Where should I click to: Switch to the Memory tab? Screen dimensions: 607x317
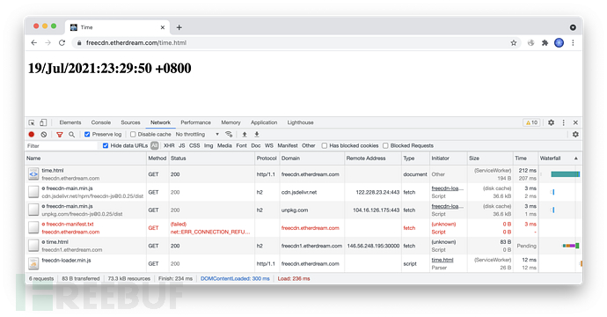pos(230,122)
